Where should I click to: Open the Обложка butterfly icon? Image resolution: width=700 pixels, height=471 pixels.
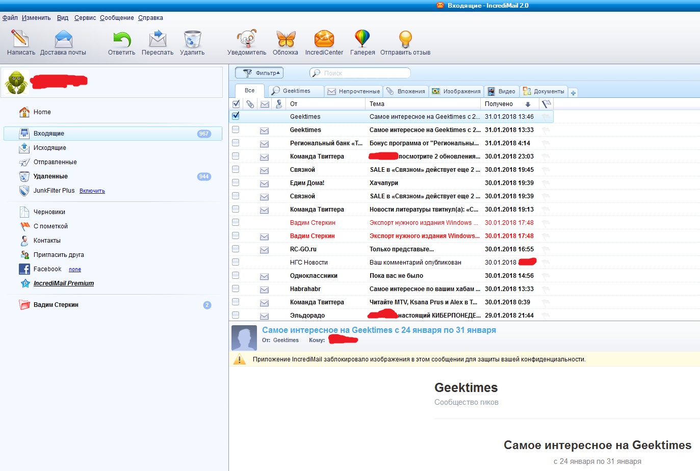(x=286, y=39)
